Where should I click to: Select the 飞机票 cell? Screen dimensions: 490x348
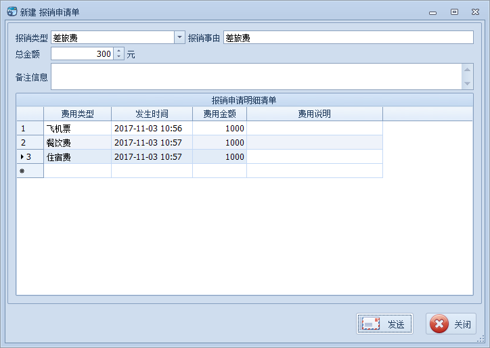[x=78, y=128]
